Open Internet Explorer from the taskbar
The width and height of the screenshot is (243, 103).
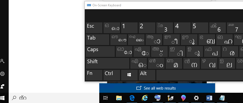point(145,98)
